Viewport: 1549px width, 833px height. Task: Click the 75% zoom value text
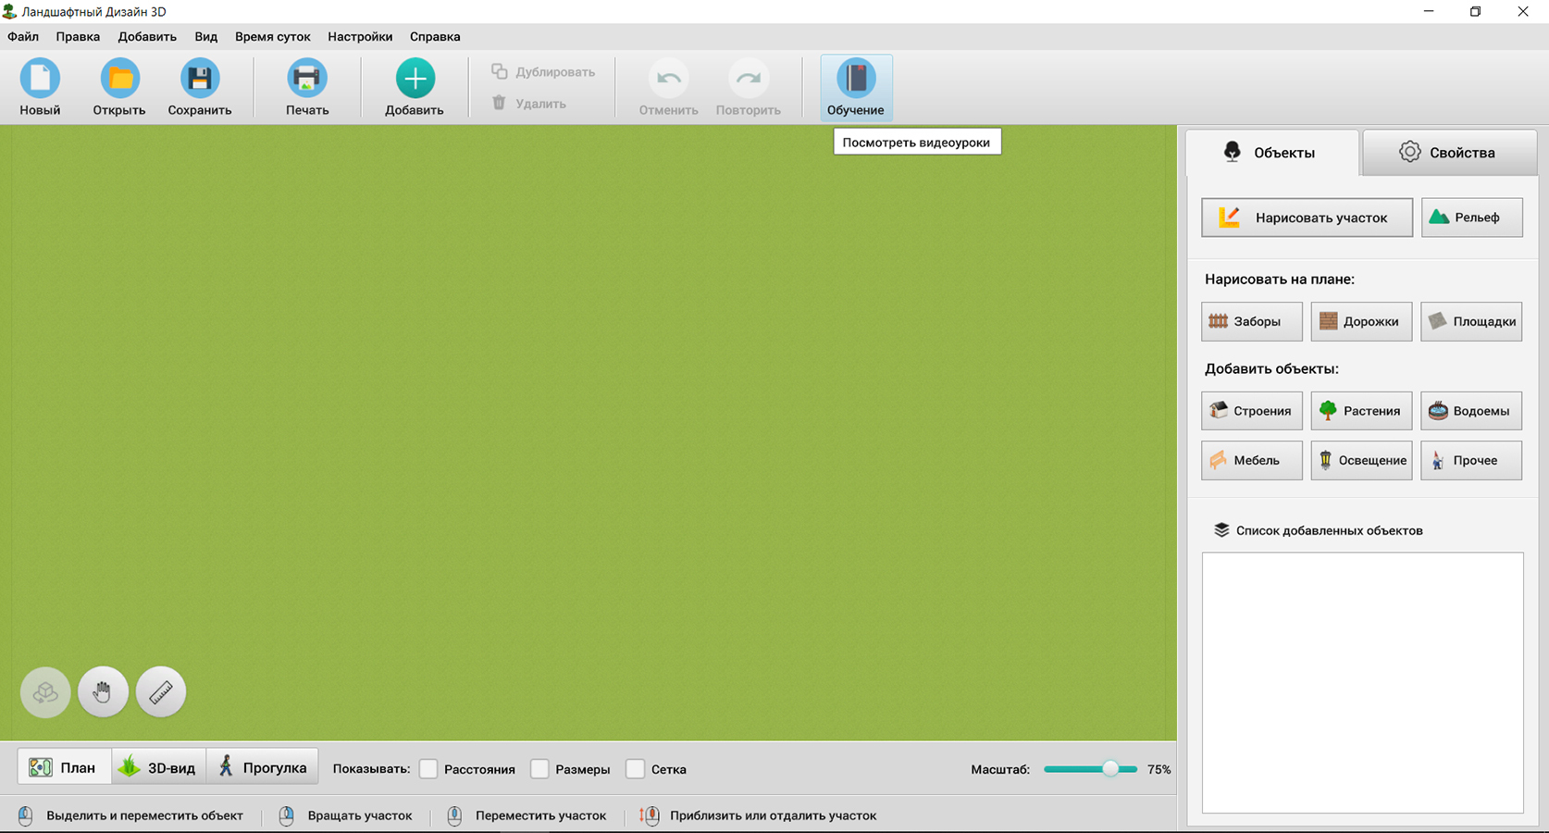point(1159,769)
